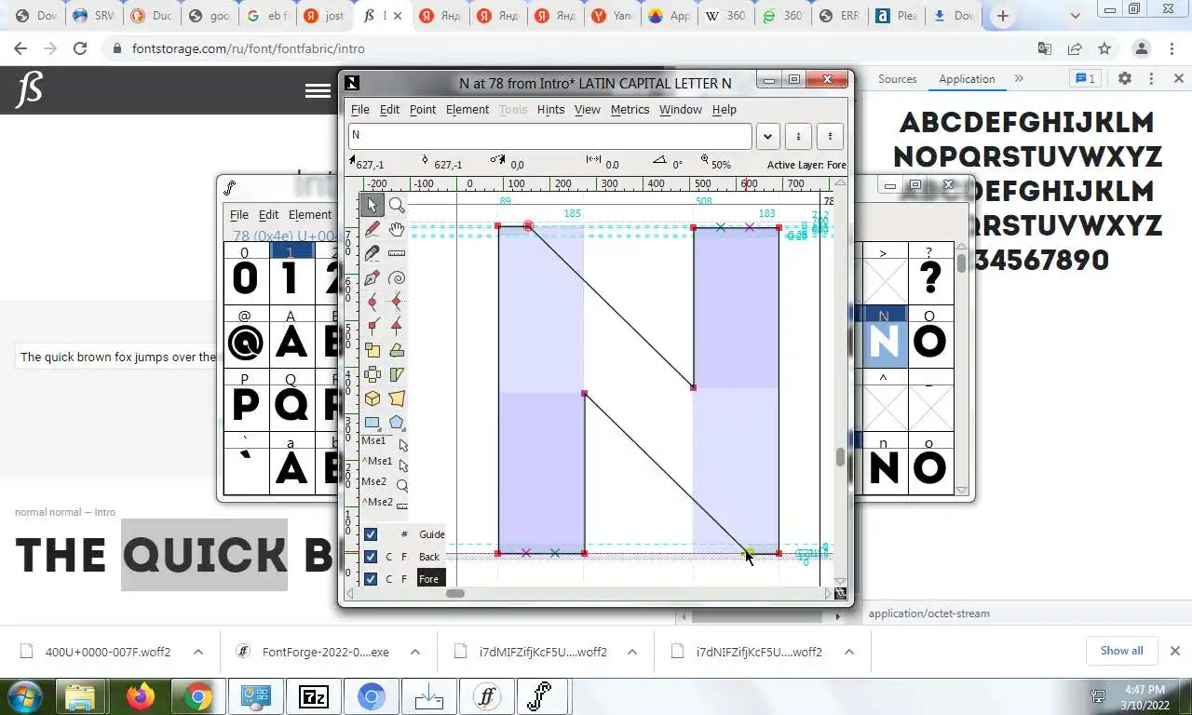This screenshot has width=1192, height=715.
Task: Click the previous word-list arrow button
Action: click(x=798, y=136)
